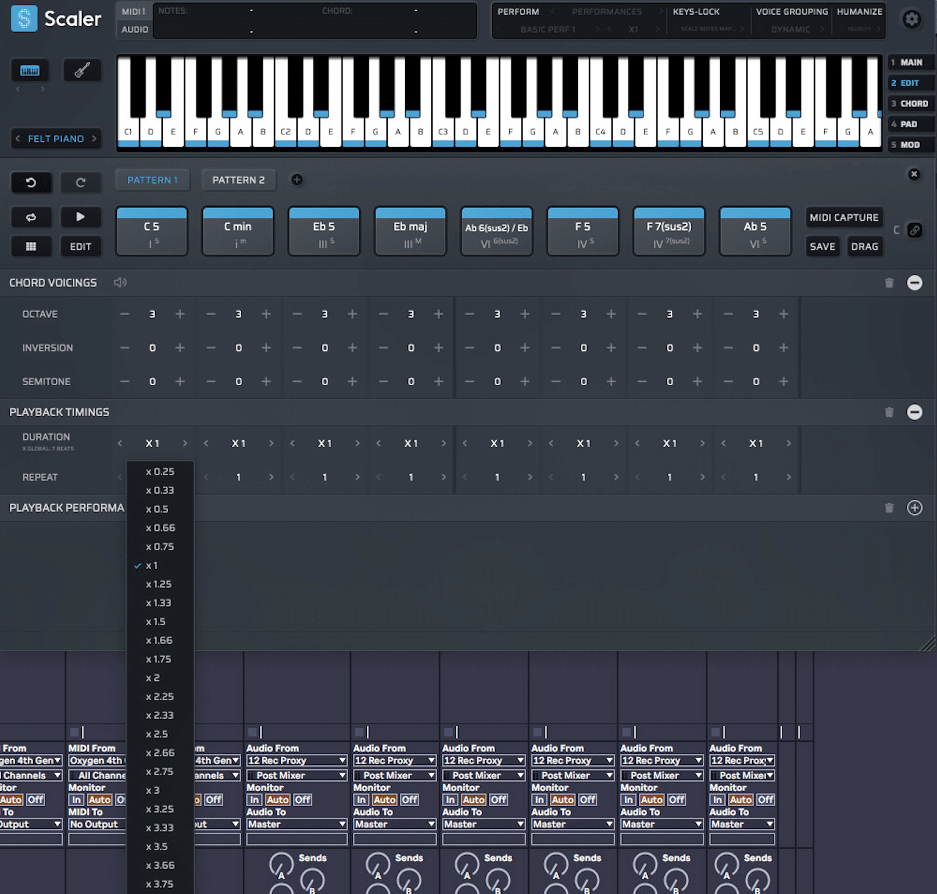The width and height of the screenshot is (937, 894).
Task: Adjust the first track's Send A knob
Action: [x=281, y=866]
